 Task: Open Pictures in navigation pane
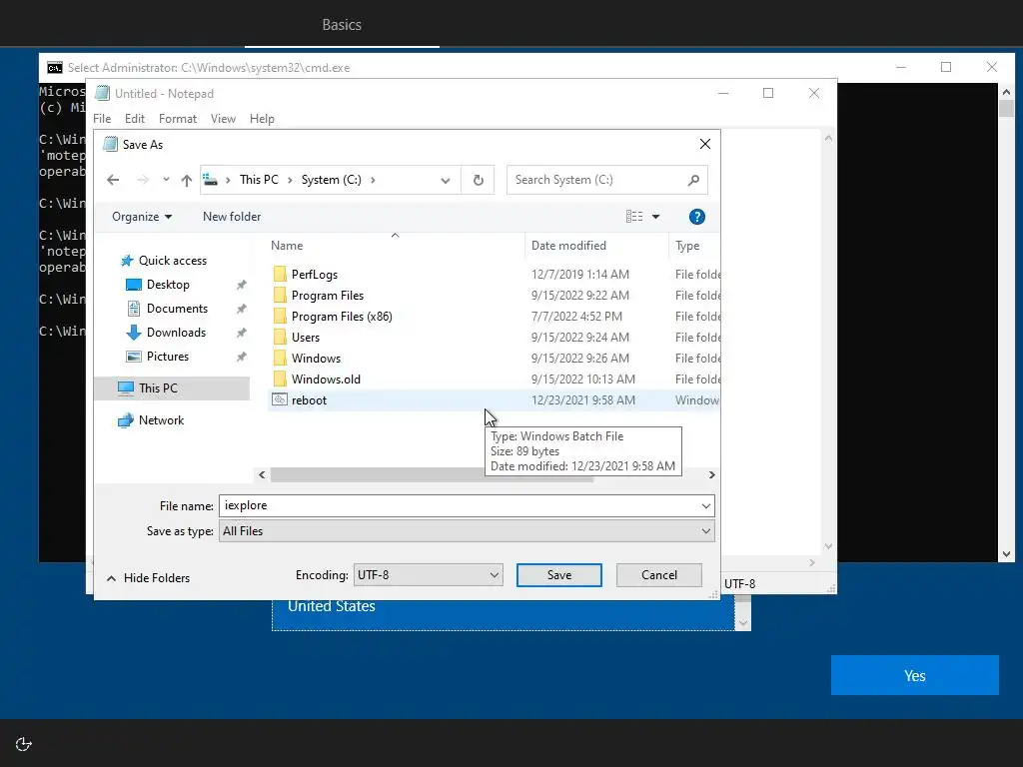[x=168, y=357]
